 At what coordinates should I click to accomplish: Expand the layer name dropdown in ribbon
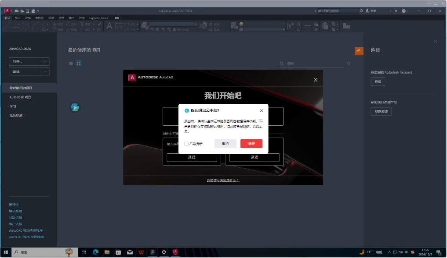click(x=196, y=24)
